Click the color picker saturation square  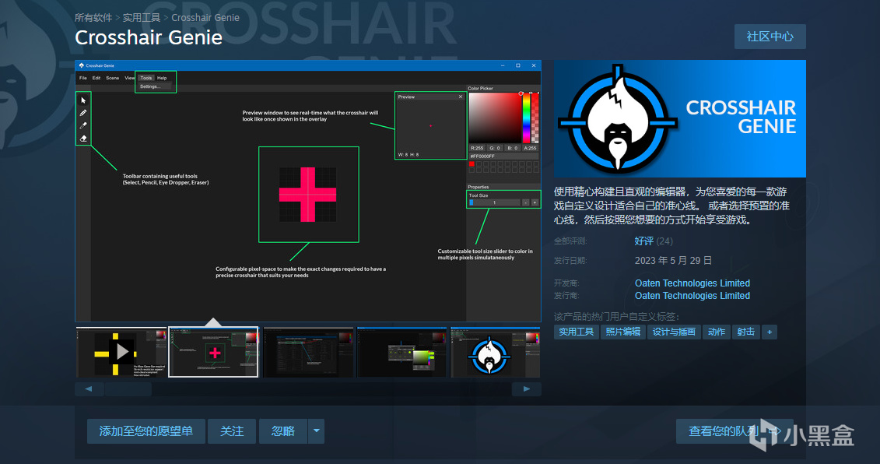pyautogui.click(x=495, y=118)
